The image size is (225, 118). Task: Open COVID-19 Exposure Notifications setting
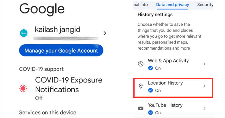click(61, 89)
